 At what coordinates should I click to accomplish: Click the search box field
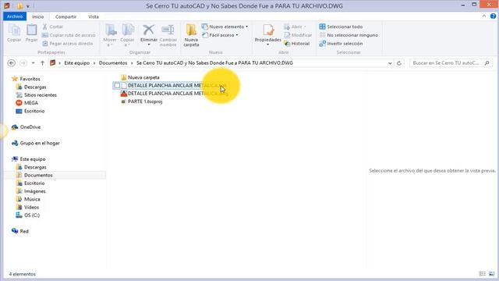(451, 63)
